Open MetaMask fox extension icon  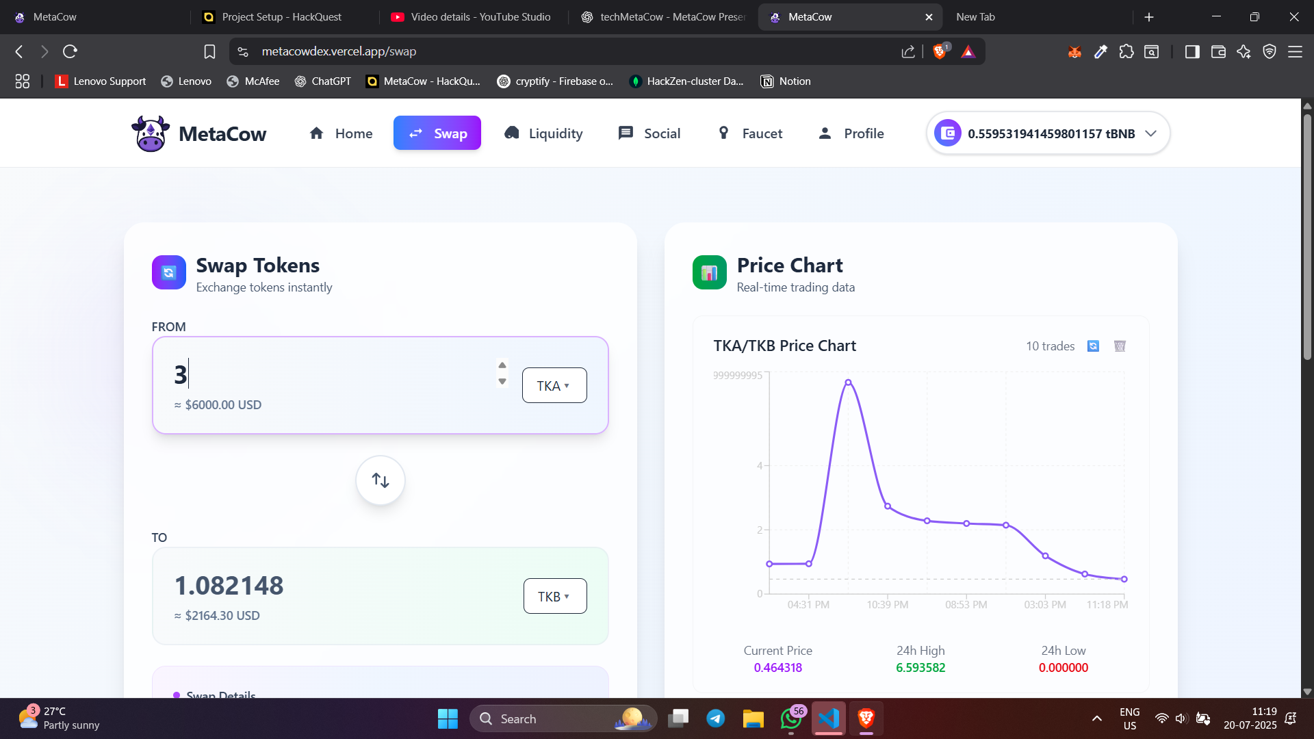pyautogui.click(x=1074, y=51)
